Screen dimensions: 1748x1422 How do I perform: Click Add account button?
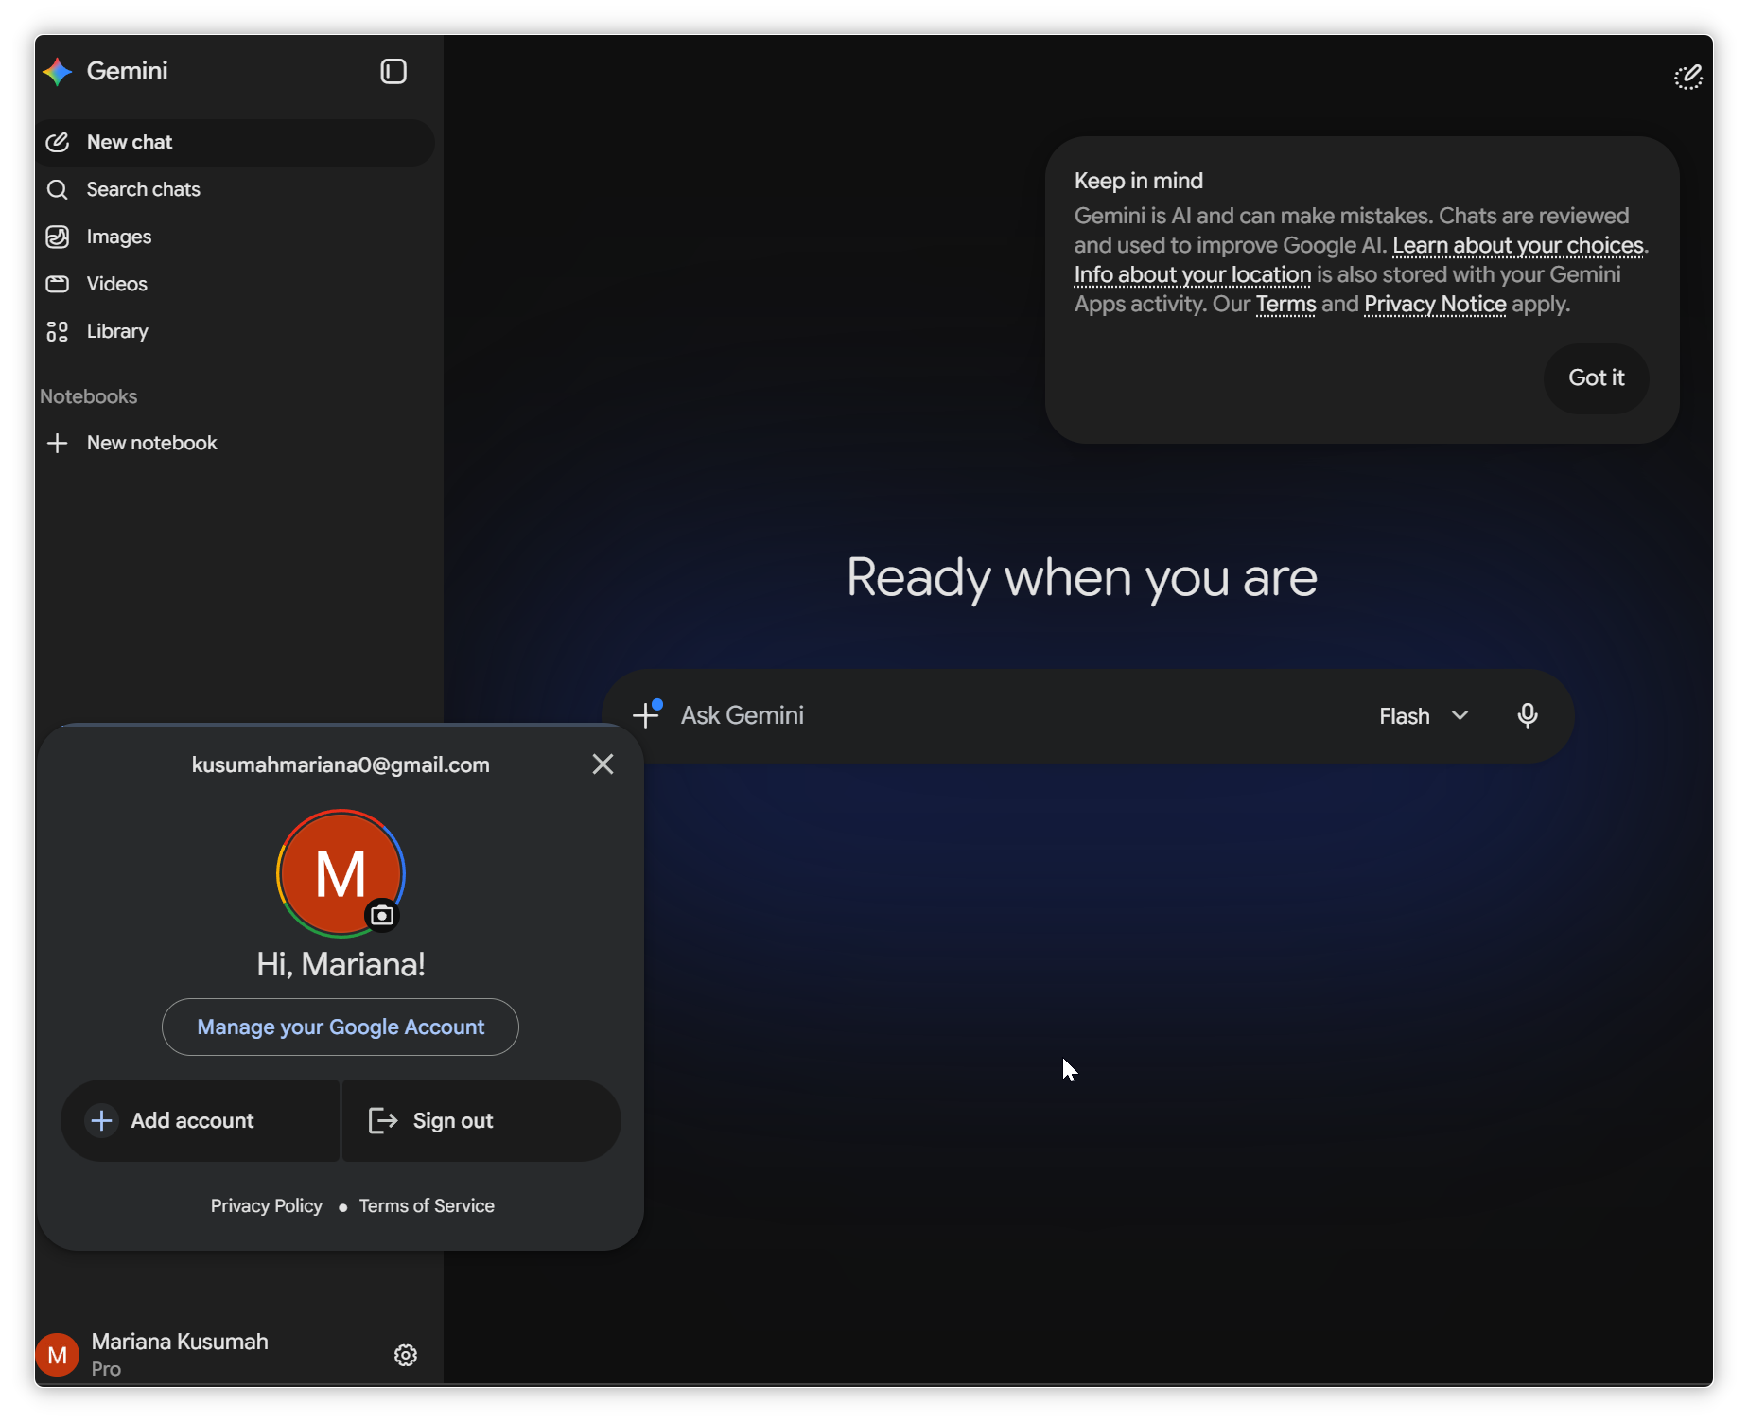click(200, 1120)
